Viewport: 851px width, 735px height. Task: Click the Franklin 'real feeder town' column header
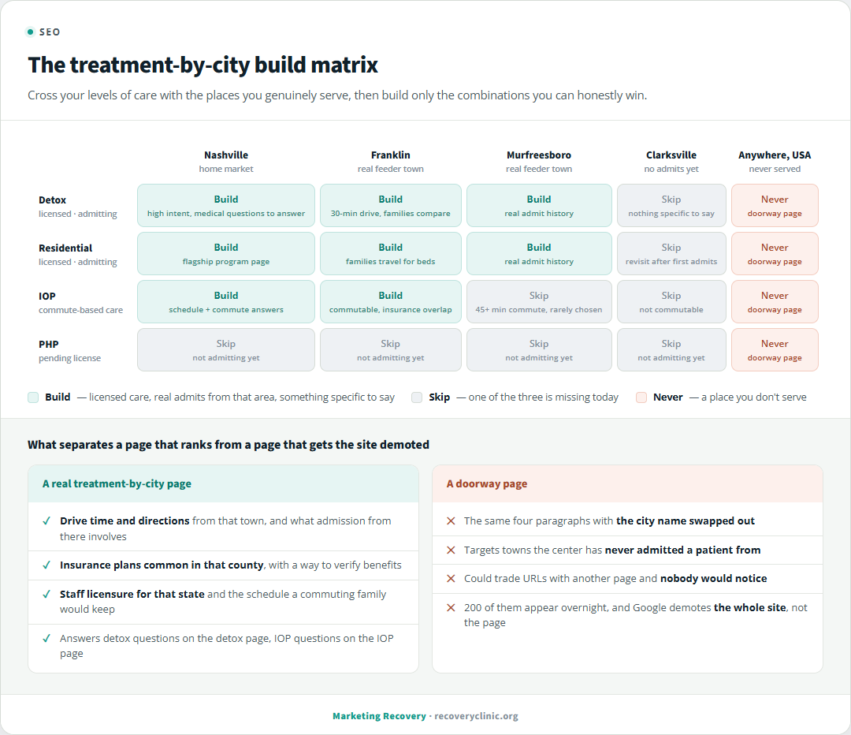click(x=391, y=162)
